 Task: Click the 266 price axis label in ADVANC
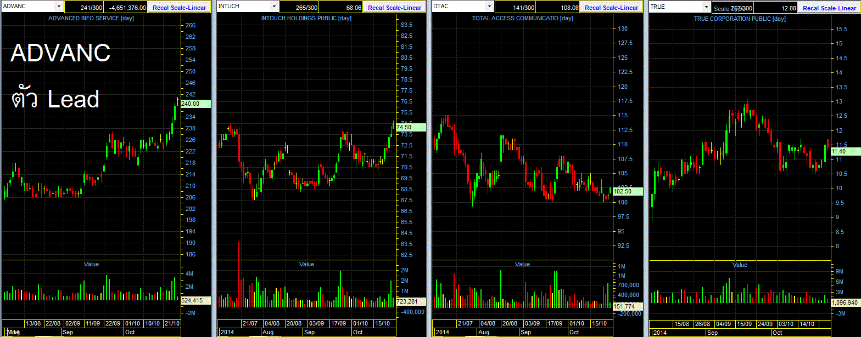pos(191,25)
